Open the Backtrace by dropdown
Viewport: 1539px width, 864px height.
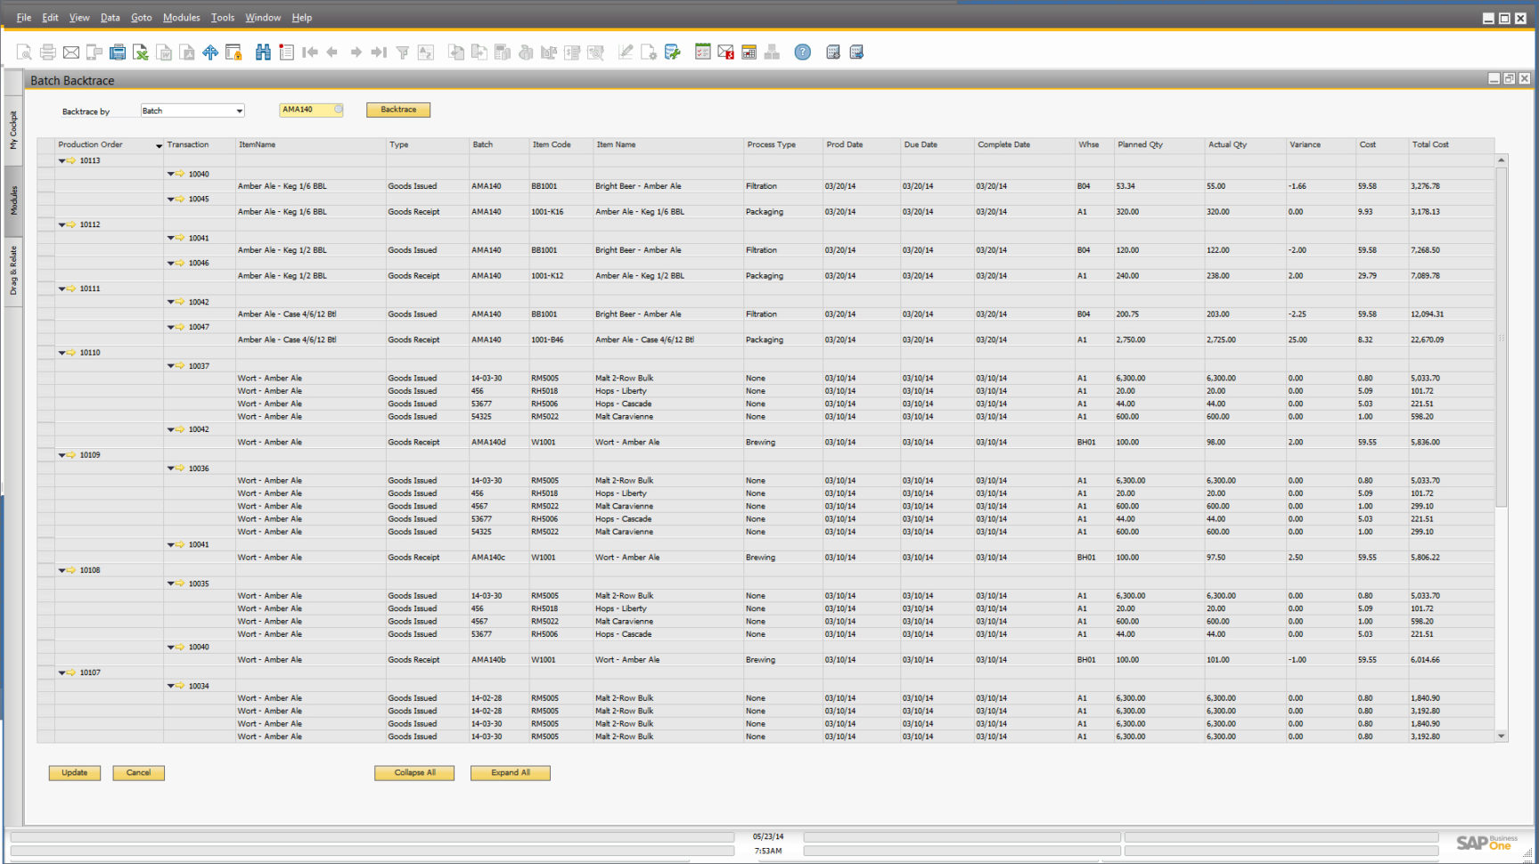tap(239, 110)
